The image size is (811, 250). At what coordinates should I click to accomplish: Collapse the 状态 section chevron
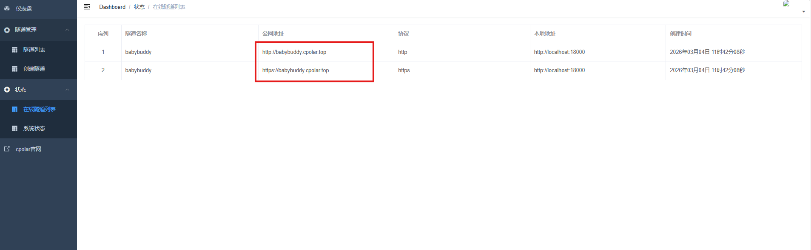point(67,90)
